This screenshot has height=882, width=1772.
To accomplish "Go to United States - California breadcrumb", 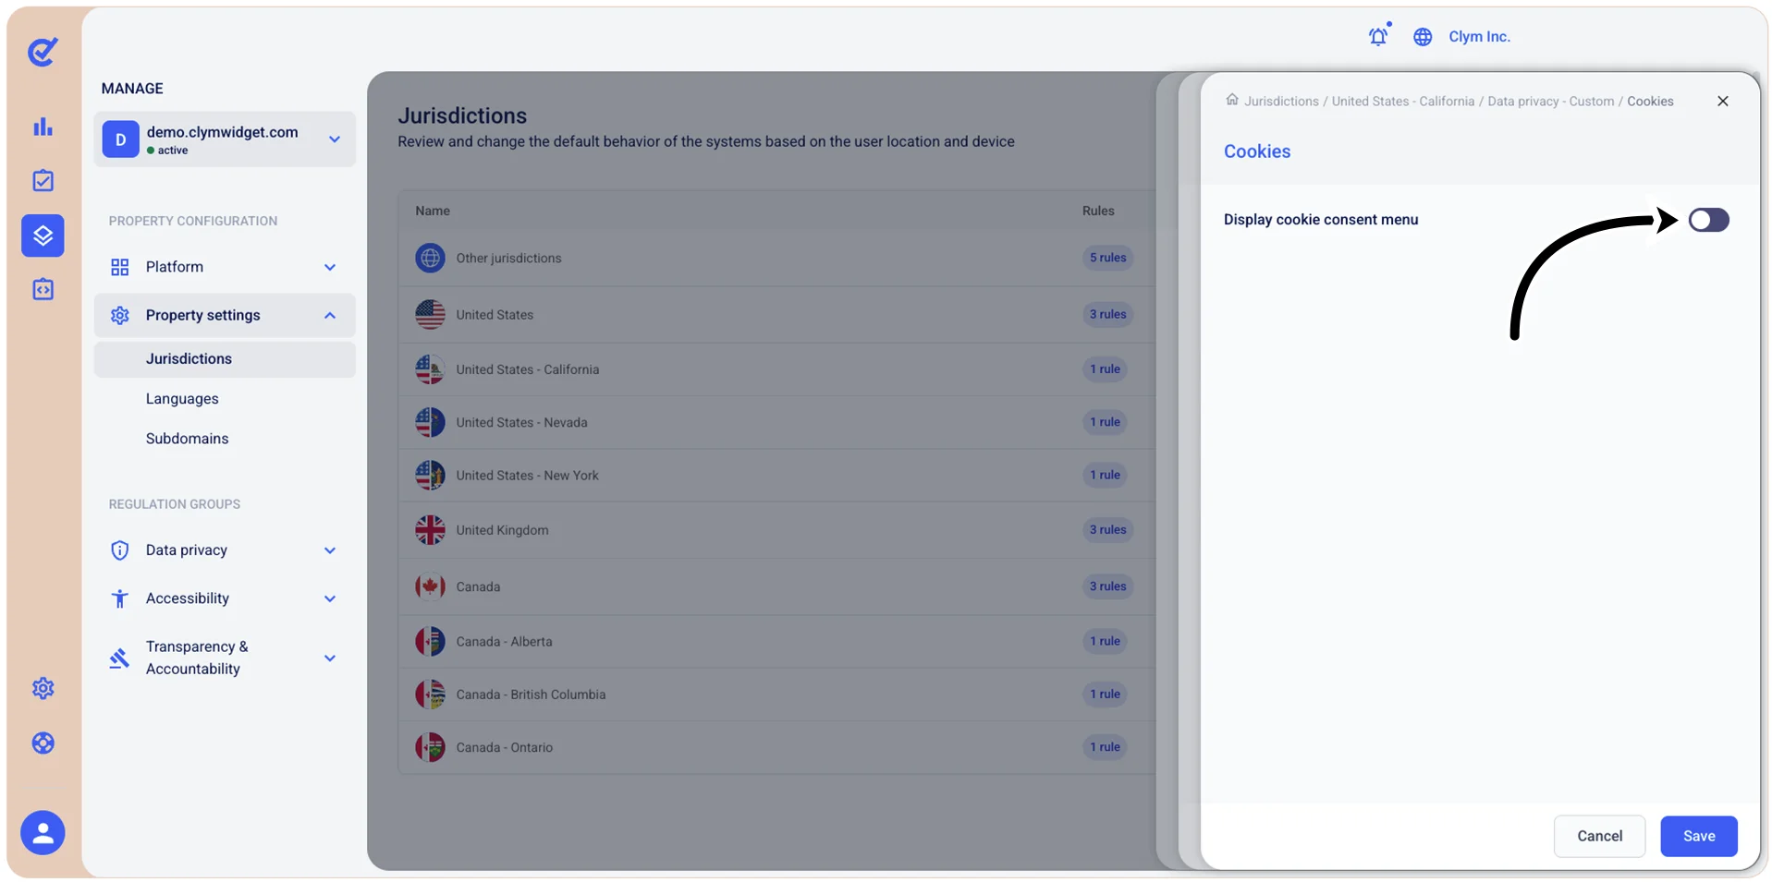I will [1402, 102].
